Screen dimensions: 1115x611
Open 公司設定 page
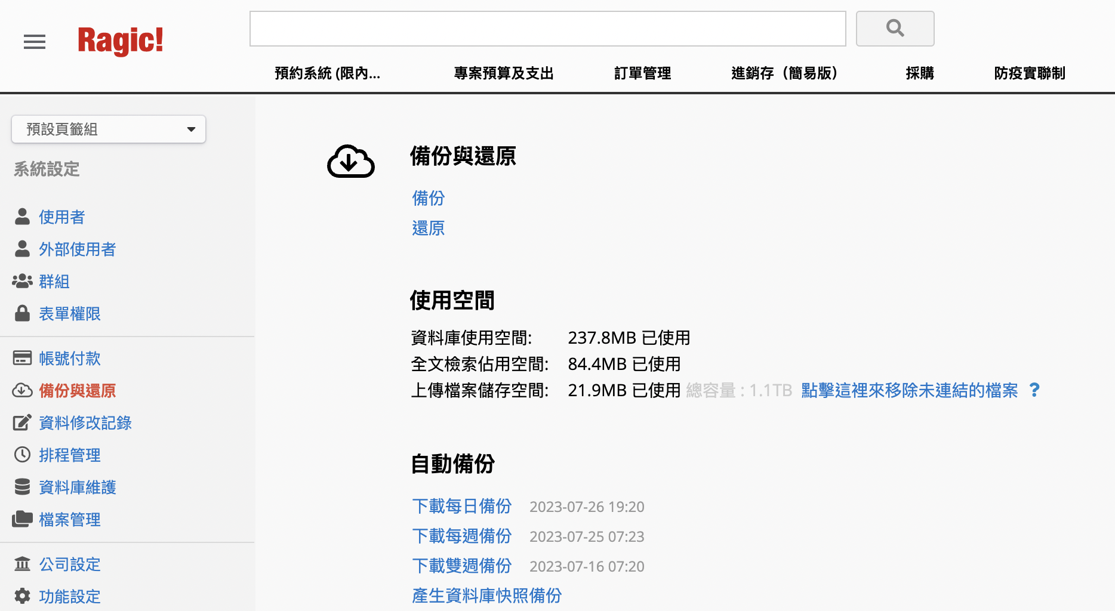click(70, 564)
